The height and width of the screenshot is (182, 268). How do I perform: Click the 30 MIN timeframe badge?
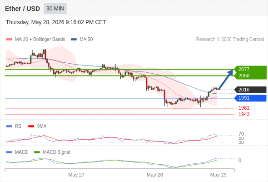click(x=55, y=9)
